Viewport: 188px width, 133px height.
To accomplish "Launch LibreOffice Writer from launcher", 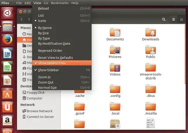I will (x=7, y=53).
